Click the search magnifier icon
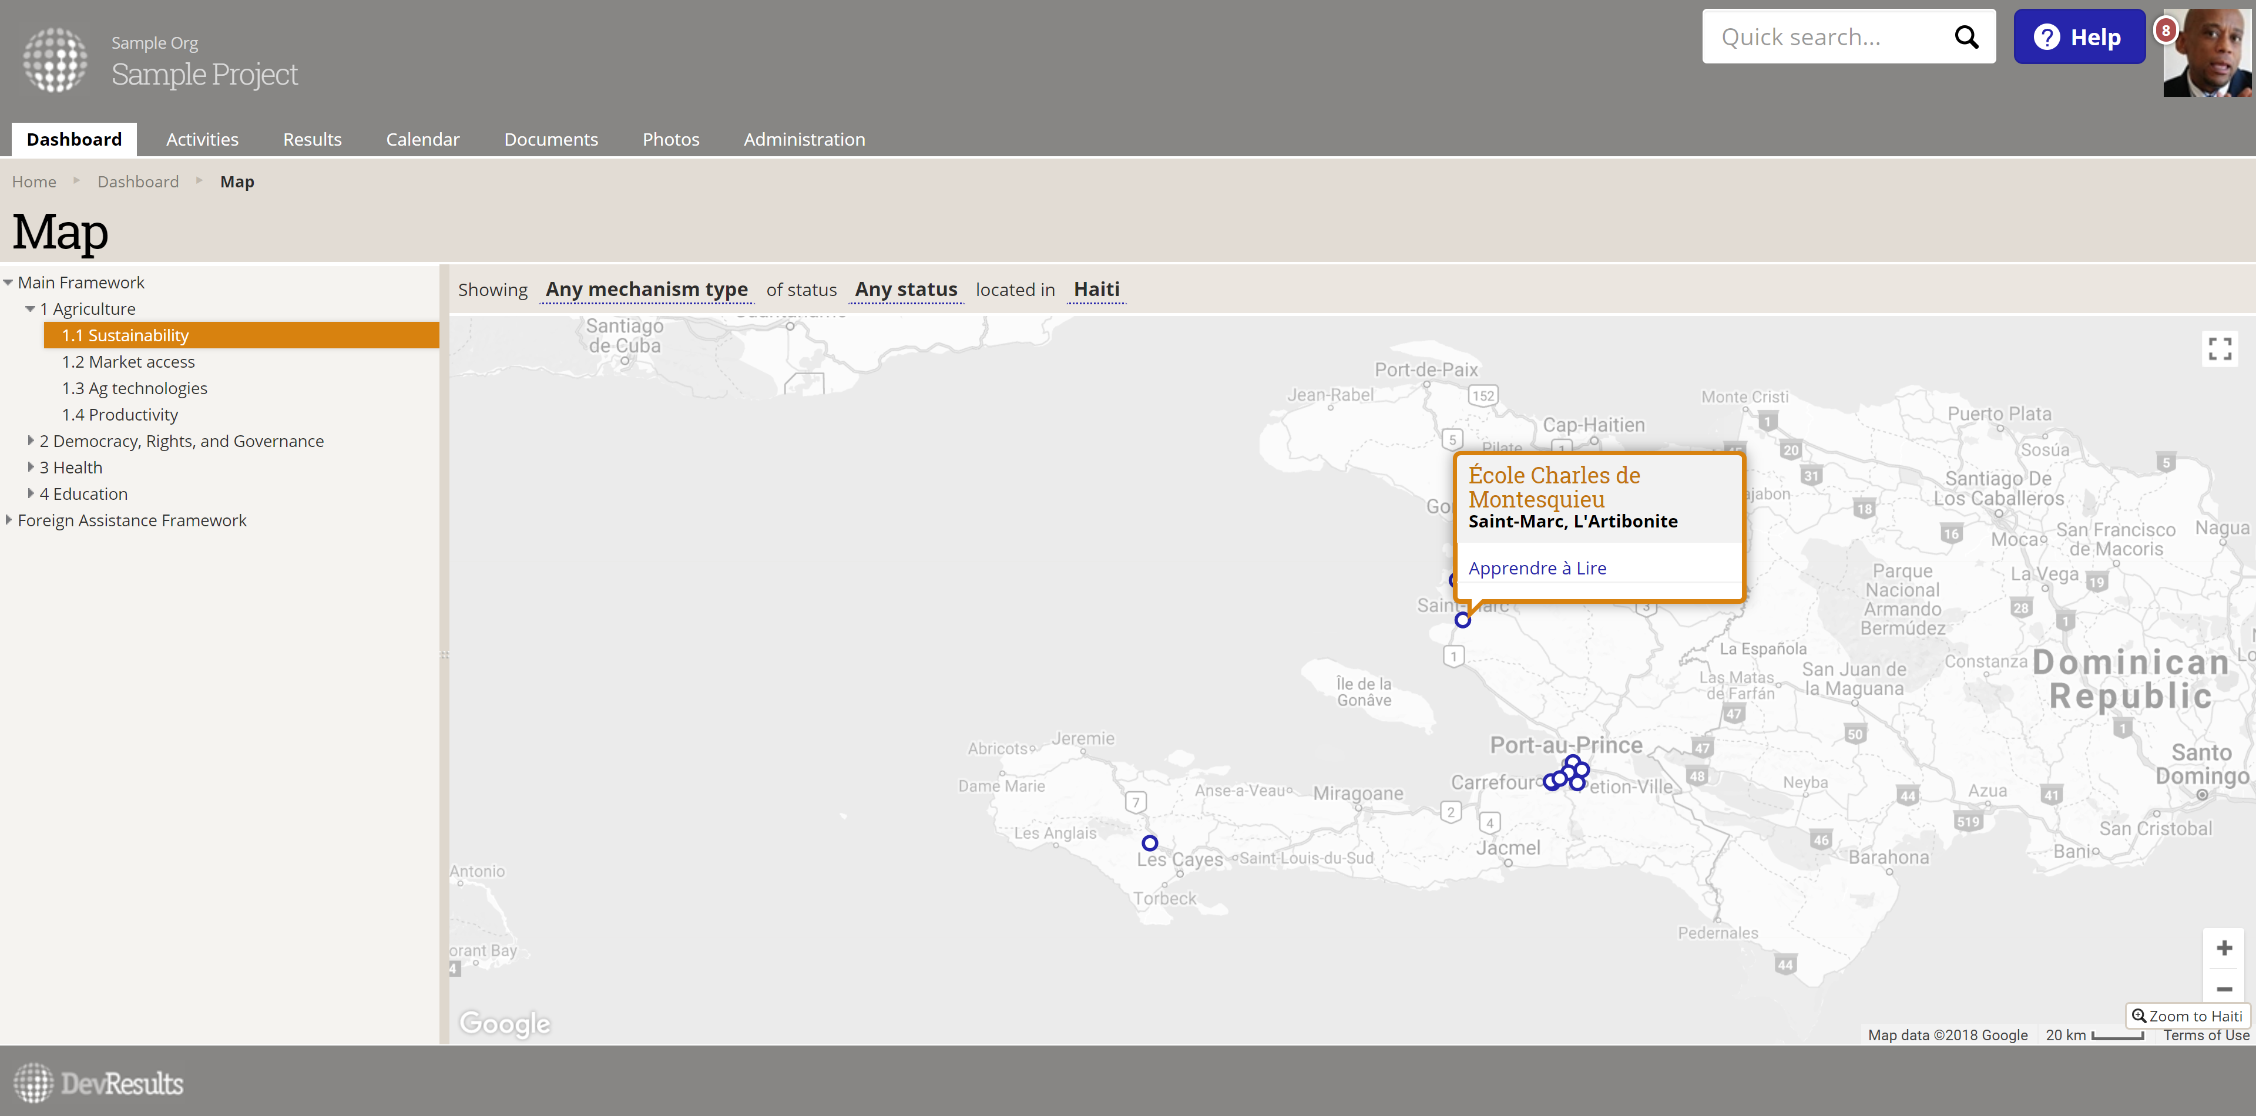This screenshot has width=2256, height=1116. [x=1966, y=37]
